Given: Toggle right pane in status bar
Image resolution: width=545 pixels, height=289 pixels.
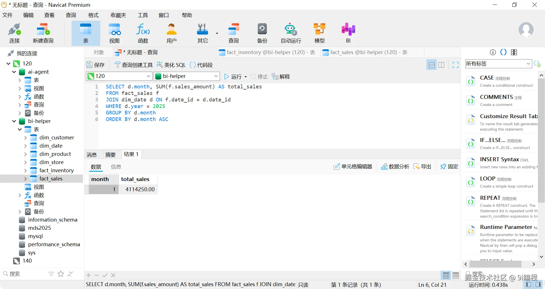Looking at the screenshot, I should click(538, 284).
